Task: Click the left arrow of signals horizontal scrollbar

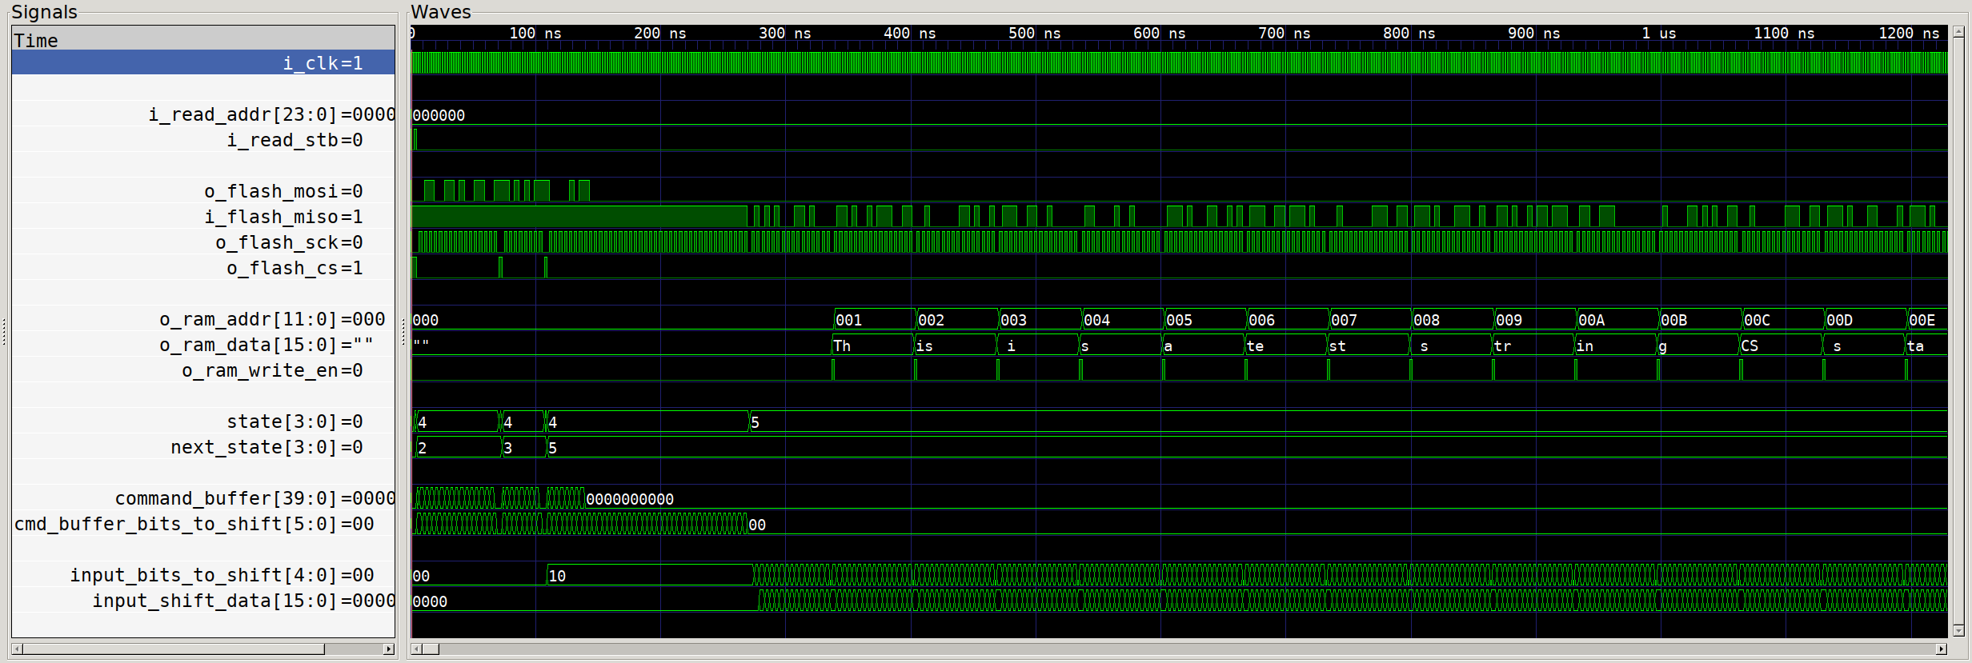Action: click(17, 649)
